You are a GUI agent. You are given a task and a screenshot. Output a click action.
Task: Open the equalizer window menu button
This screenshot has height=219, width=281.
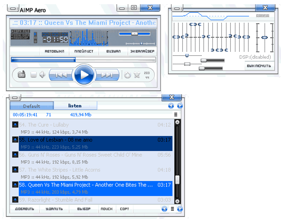click(x=177, y=9)
